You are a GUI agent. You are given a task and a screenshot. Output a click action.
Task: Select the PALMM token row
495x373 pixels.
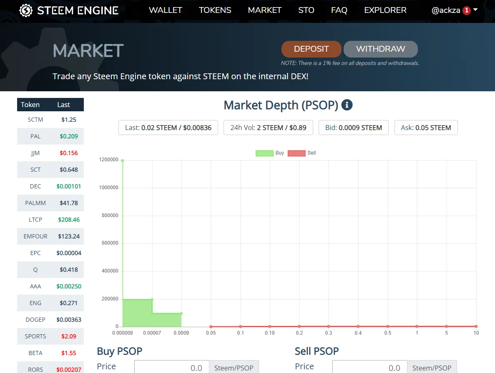[x=50, y=203]
